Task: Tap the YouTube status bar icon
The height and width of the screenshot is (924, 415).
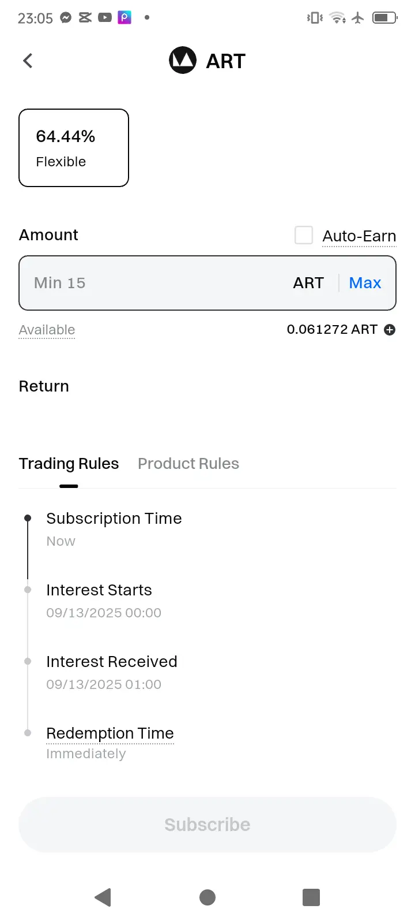Action: 105,18
